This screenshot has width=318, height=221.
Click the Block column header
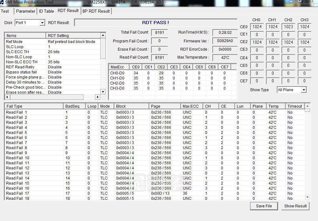pos(131,106)
